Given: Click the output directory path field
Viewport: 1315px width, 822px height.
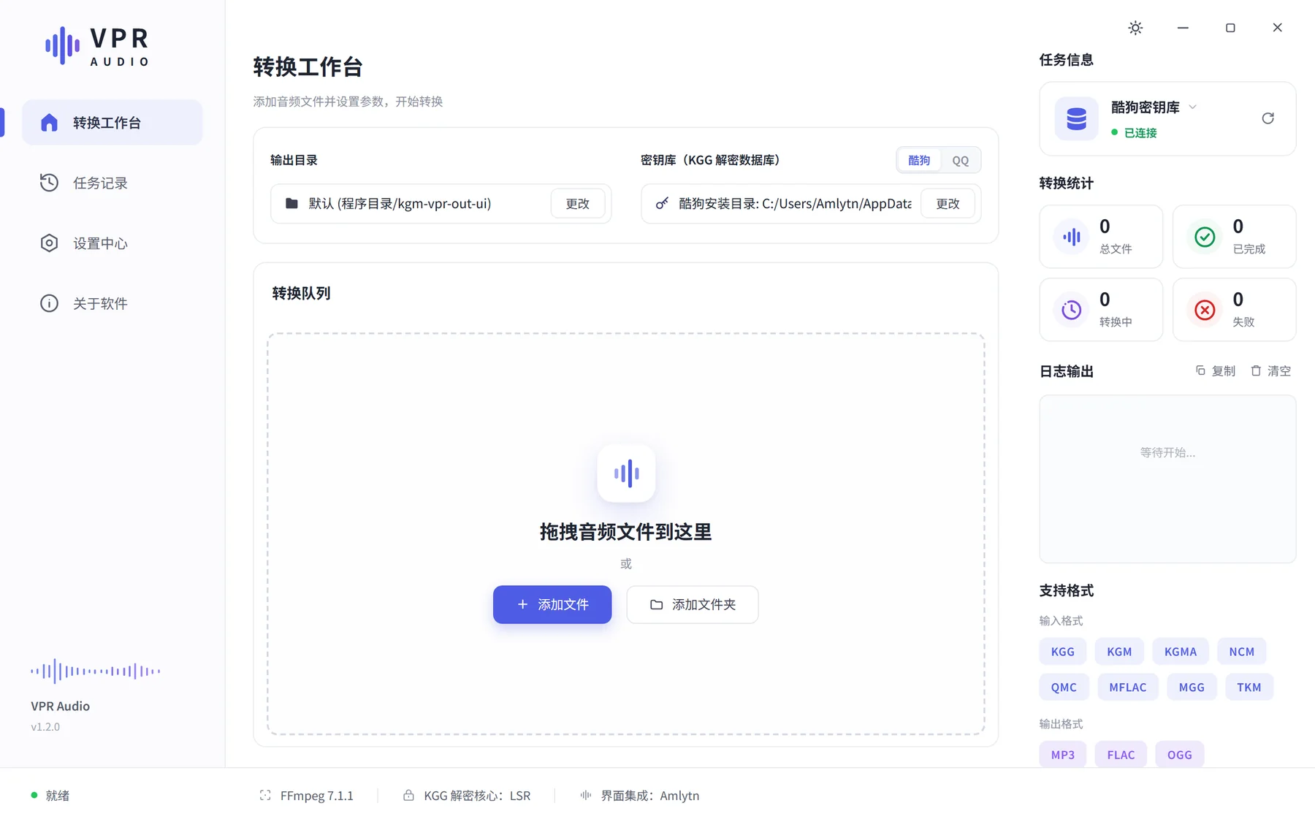Looking at the screenshot, I should tap(441, 203).
